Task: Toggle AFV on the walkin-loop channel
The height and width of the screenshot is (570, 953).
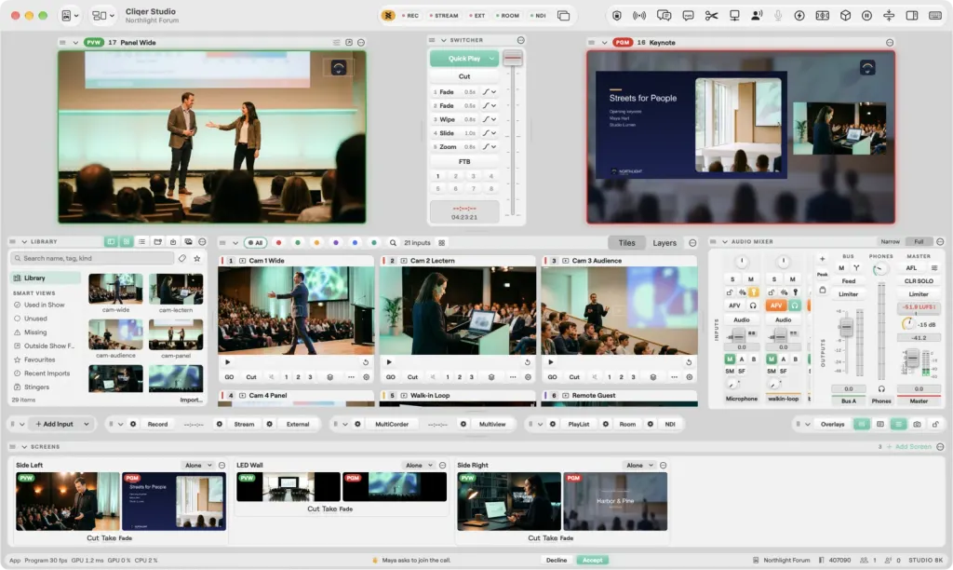Action: tap(775, 305)
